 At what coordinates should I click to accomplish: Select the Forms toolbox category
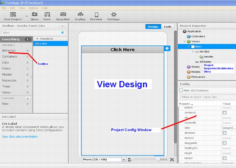(16, 69)
